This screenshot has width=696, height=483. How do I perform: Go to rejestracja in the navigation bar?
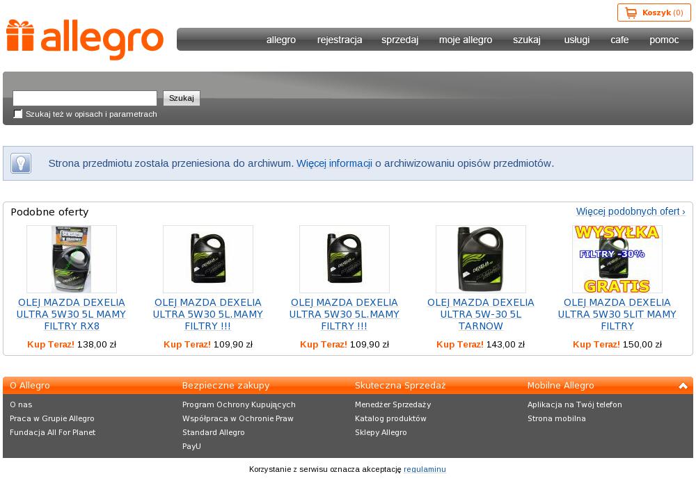340,40
